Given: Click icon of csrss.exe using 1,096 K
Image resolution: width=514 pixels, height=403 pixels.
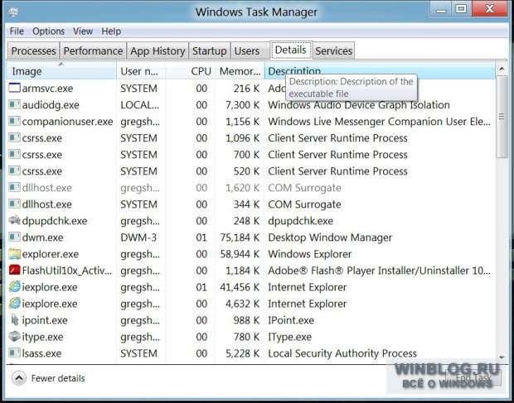Looking at the screenshot, I should [14, 137].
